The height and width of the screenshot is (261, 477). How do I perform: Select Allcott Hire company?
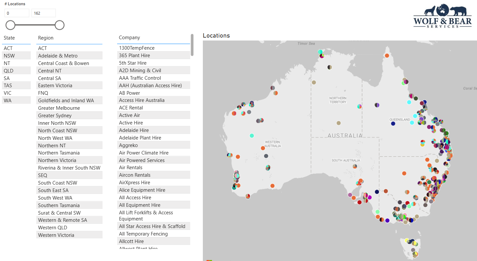tap(154, 241)
